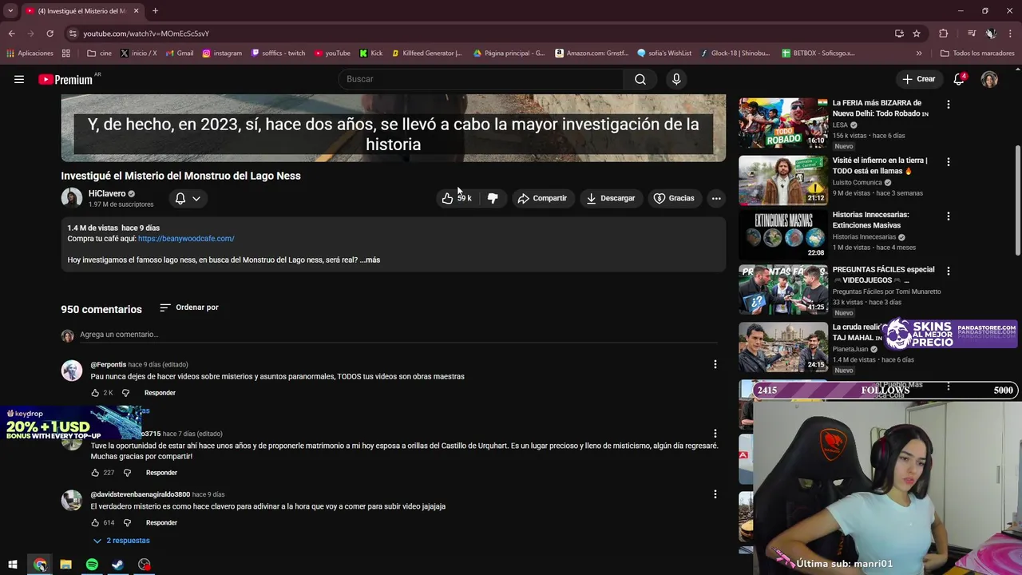
Task: Like the video with thumbs up
Action: tap(456, 198)
